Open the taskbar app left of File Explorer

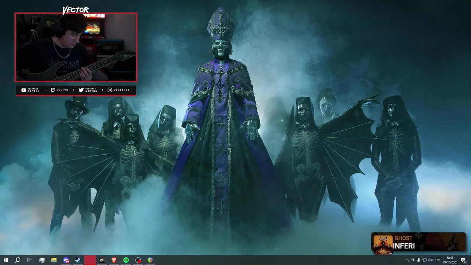pos(42,260)
